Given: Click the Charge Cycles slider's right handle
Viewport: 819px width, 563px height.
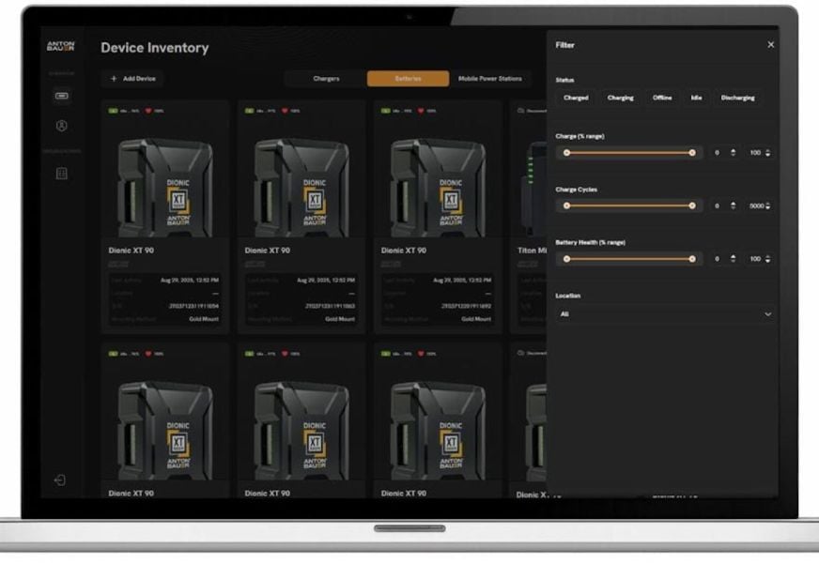Looking at the screenshot, I should 692,206.
